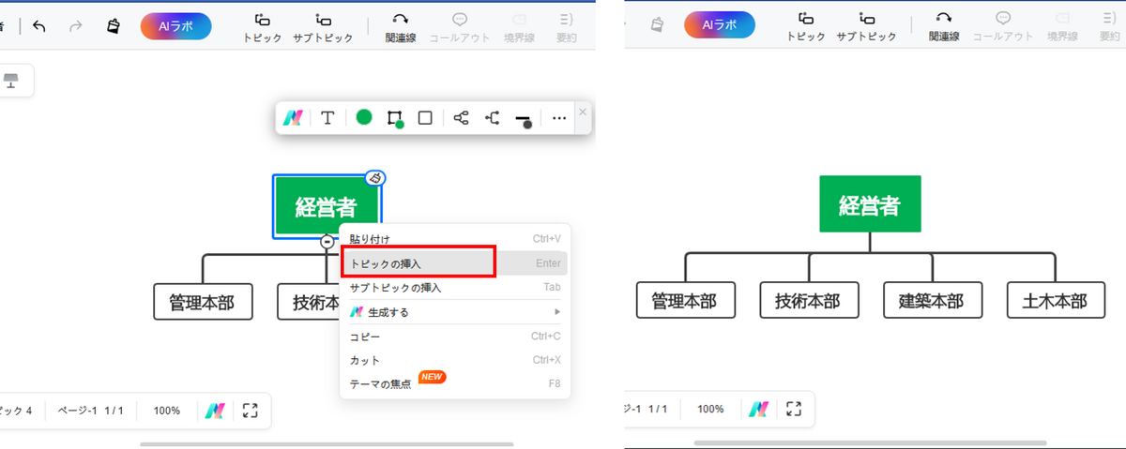Click コールアウト in the right screenshot toolbar

(1003, 27)
